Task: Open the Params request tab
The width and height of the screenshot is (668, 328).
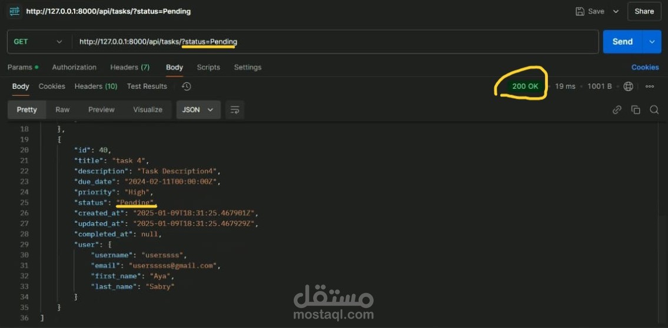Action: (x=23, y=67)
